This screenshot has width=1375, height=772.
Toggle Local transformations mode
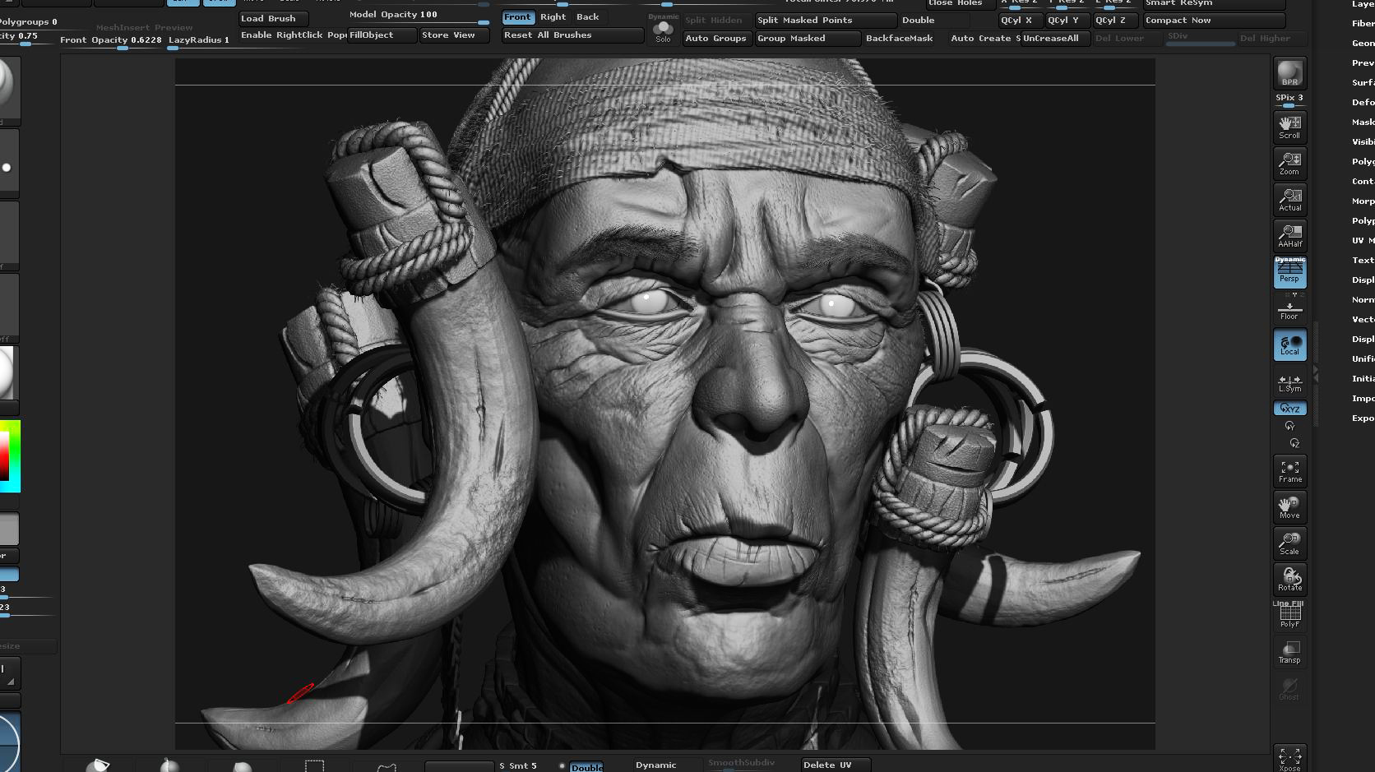[1289, 344]
